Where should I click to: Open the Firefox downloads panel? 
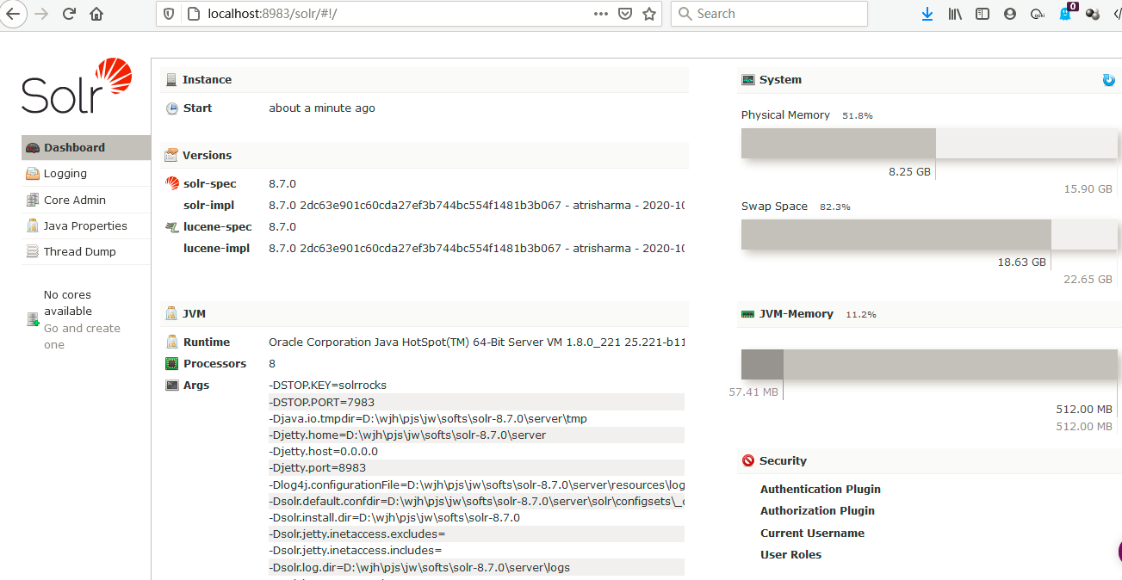pyautogui.click(x=927, y=14)
